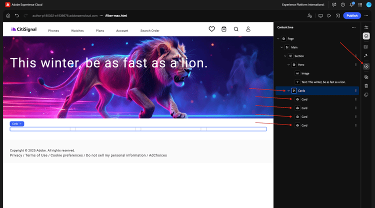Collapse the Page tree node
Image resolution: width=375 pixels, height=208 pixels.
(278, 38)
